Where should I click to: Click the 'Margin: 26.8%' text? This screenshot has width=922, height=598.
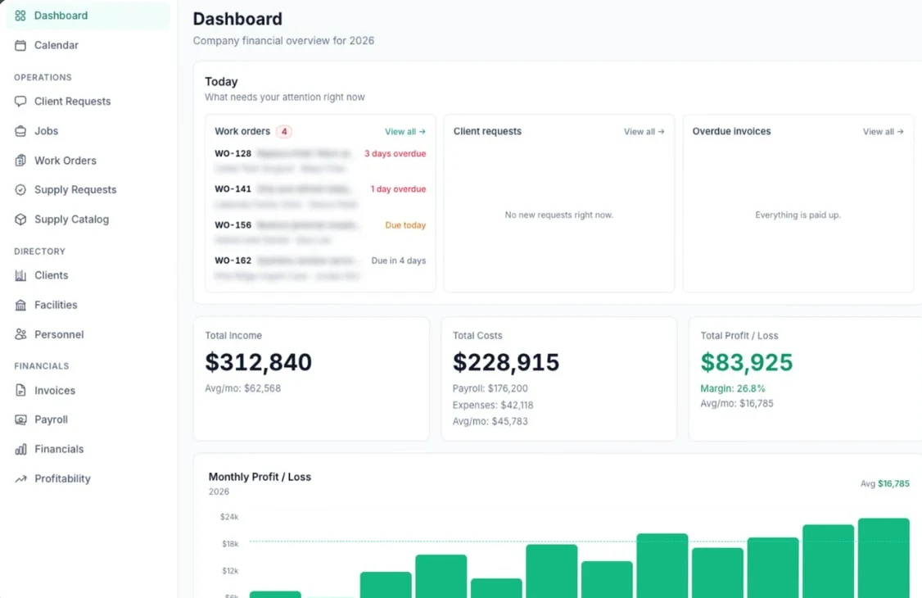[733, 388]
